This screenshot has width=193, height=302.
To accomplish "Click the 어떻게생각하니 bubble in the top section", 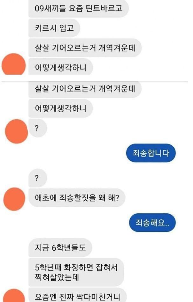I will [x=61, y=67].
